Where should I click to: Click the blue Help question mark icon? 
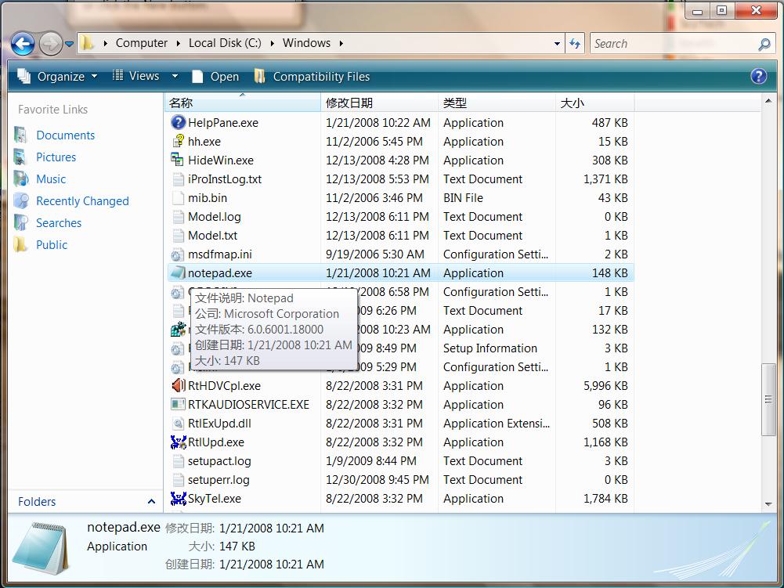point(758,76)
